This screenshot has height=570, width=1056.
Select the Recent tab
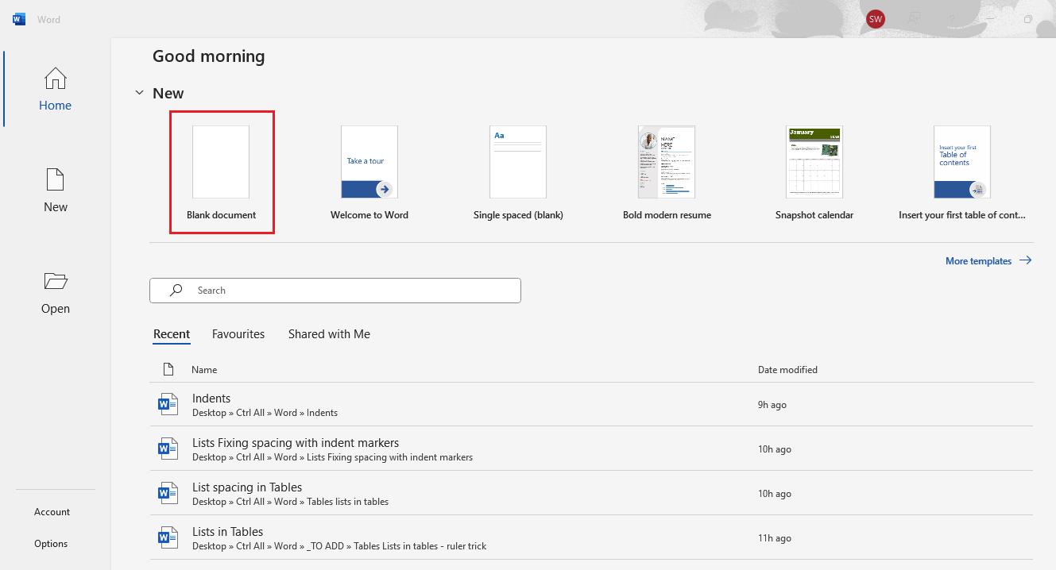click(x=172, y=334)
